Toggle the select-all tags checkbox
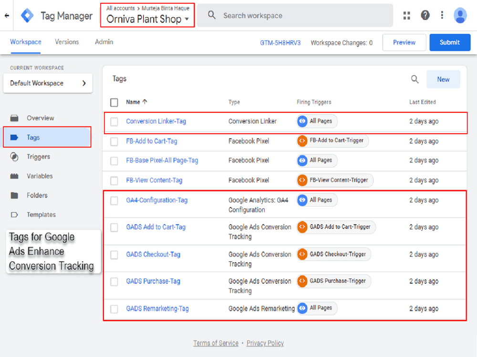The height and width of the screenshot is (357, 477). (x=114, y=102)
